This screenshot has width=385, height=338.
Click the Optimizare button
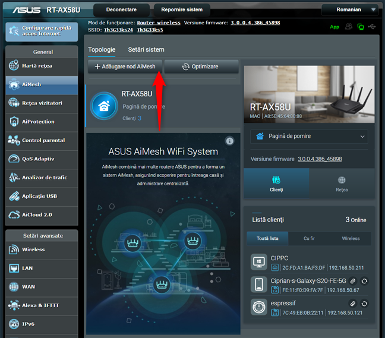coord(201,67)
